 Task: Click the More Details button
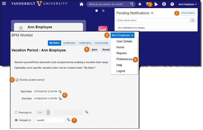pos(188,13)
